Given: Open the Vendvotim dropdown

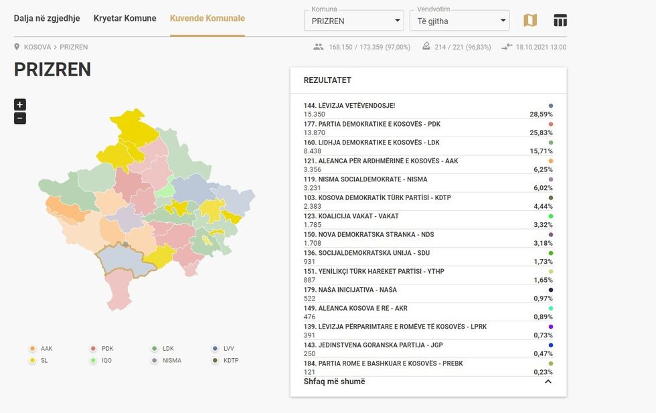Looking at the screenshot, I should [459, 21].
